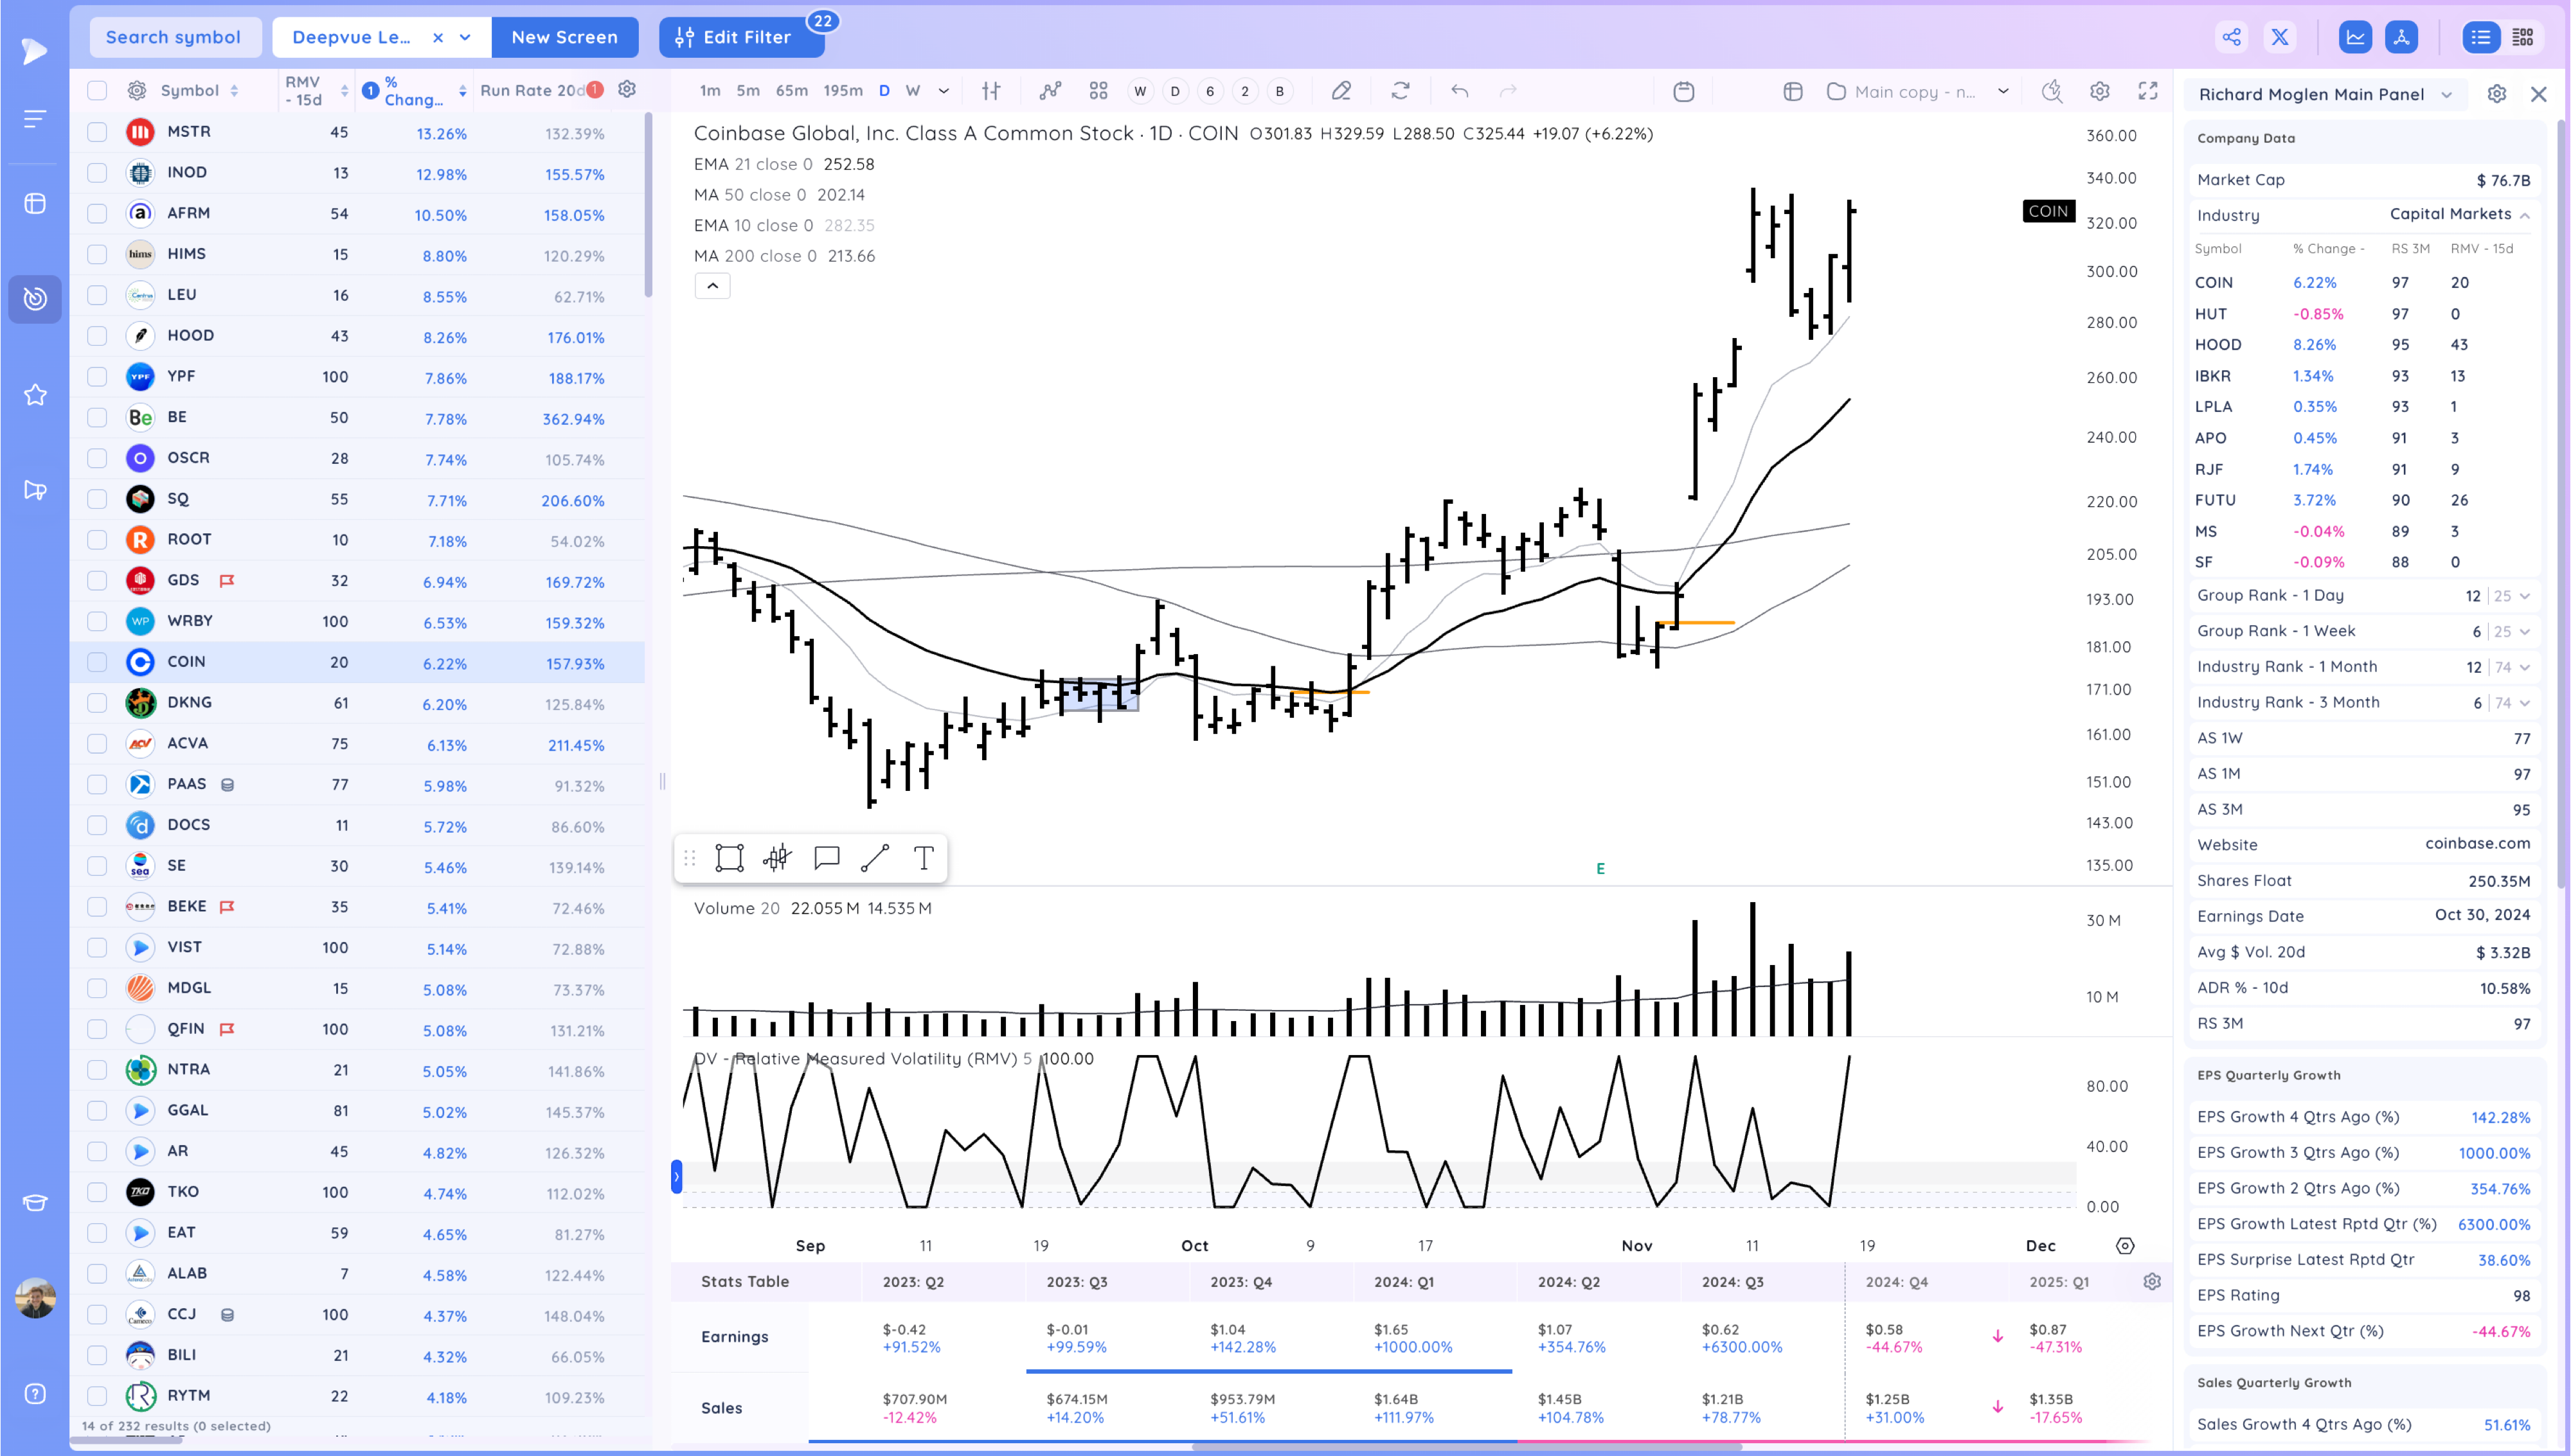The width and height of the screenshot is (2571, 1456).
Task: Open the screener icon in left sidebar
Action: click(35, 299)
